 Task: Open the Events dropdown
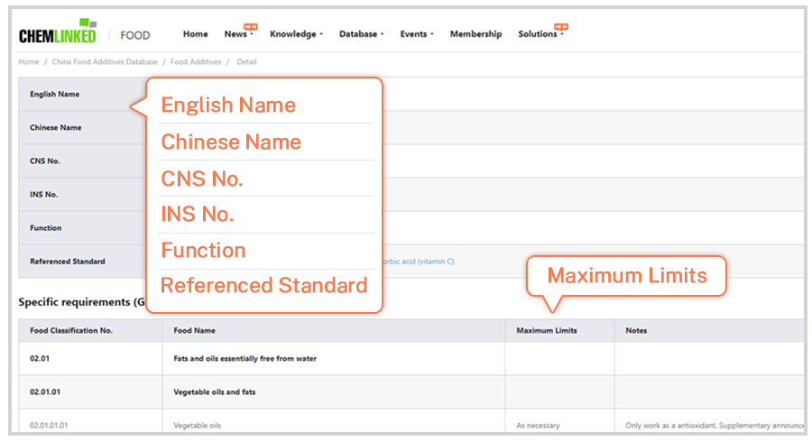click(416, 34)
